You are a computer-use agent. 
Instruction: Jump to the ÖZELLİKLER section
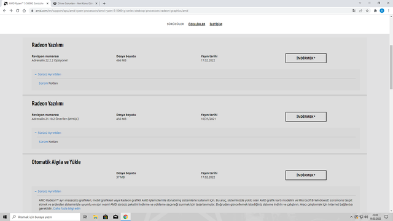coord(196,24)
